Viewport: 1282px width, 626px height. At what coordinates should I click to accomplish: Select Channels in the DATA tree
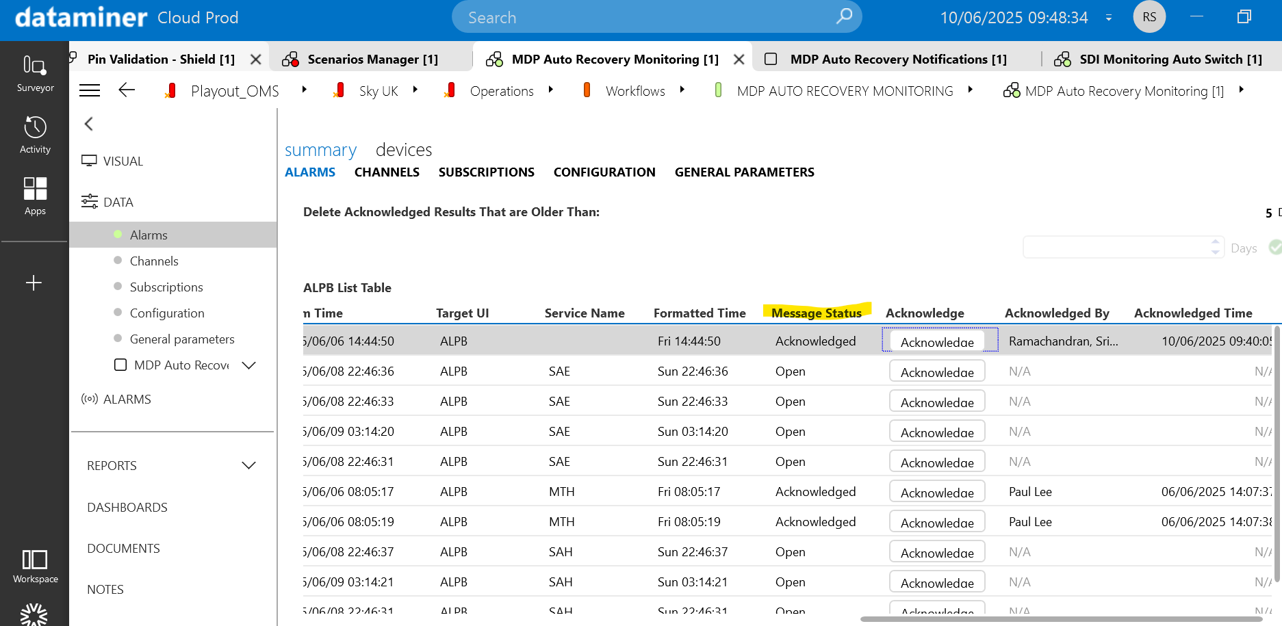(x=154, y=261)
